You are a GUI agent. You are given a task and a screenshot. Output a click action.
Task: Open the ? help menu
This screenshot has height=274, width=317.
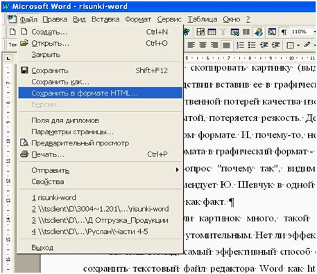(248, 19)
